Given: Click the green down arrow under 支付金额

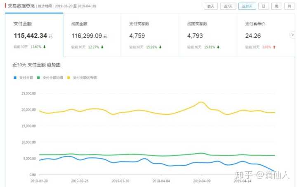Looking at the screenshot, I should coord(45,47).
